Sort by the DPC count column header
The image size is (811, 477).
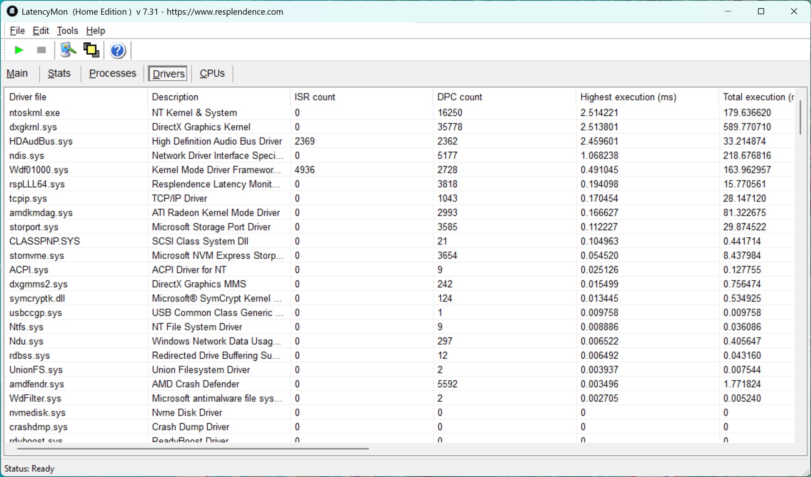(x=460, y=97)
